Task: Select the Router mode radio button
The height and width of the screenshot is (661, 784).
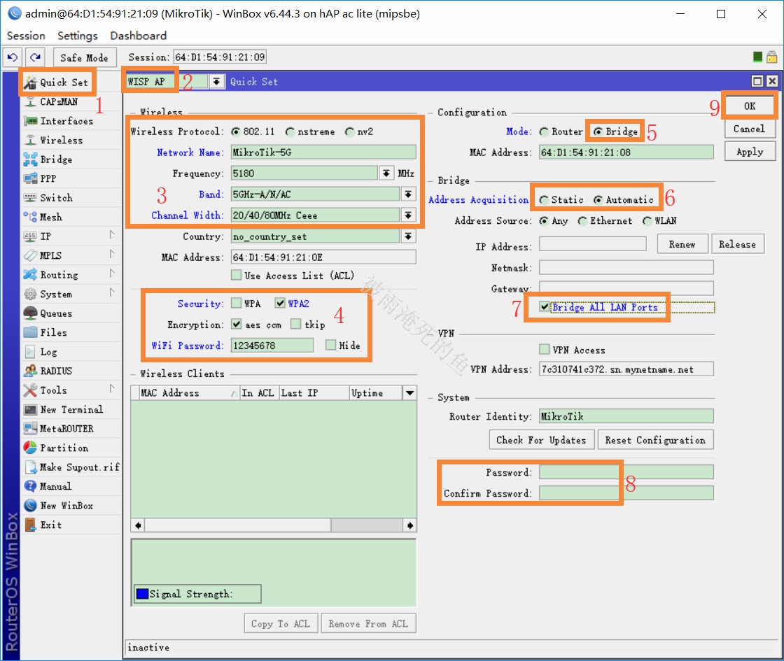Action: [544, 132]
